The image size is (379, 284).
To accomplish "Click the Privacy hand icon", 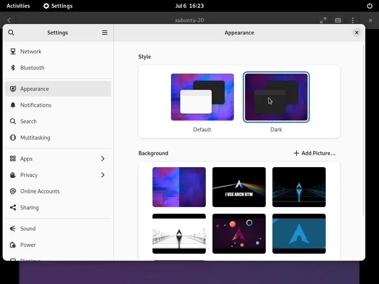I will click(13, 175).
